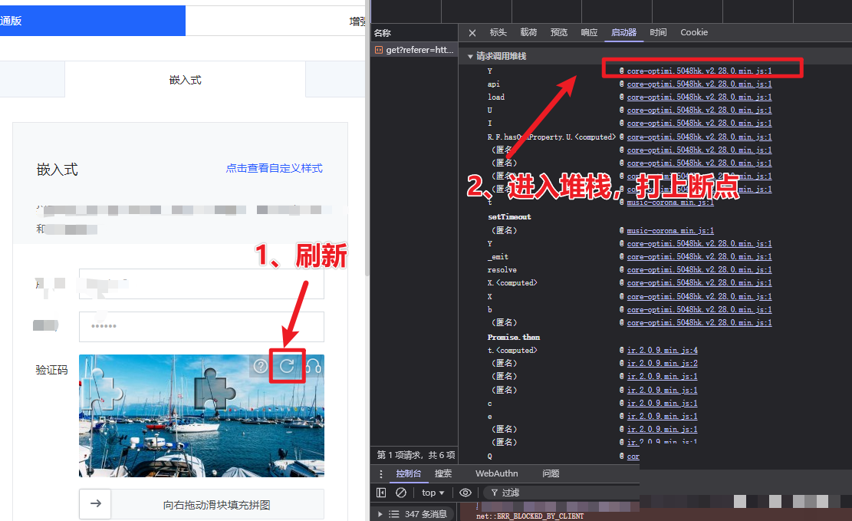Open first core-optimi source link for Y

[699, 71]
